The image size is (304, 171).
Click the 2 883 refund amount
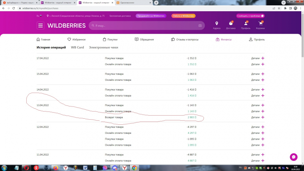pos(192,117)
